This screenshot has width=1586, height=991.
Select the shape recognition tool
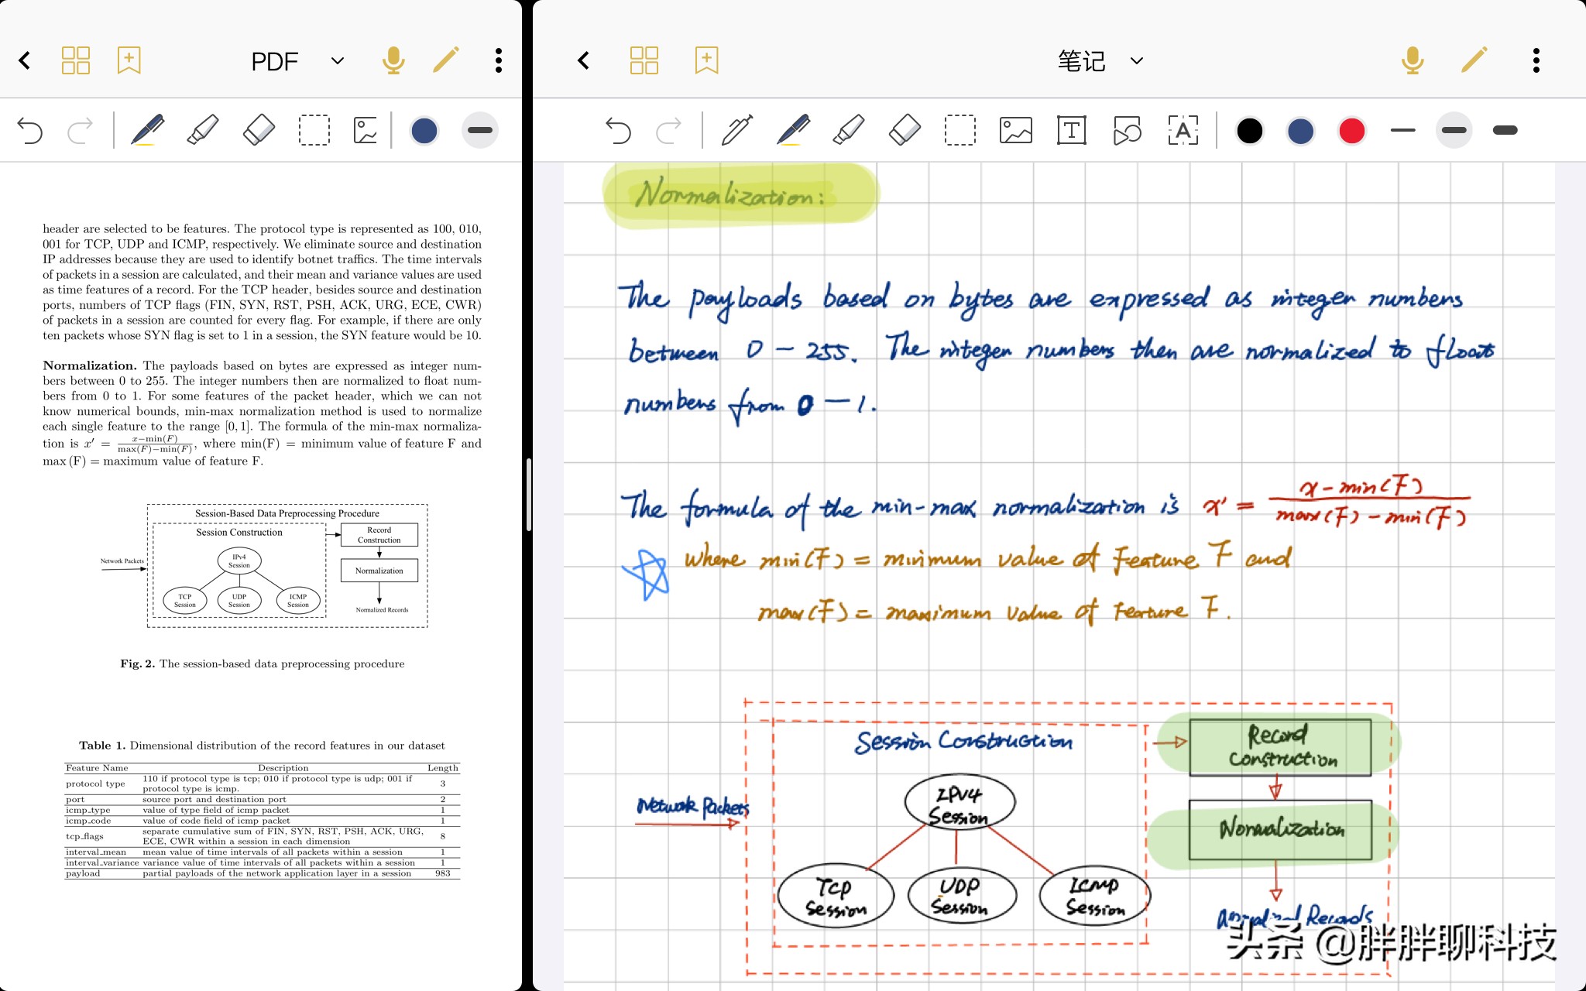[1127, 130]
